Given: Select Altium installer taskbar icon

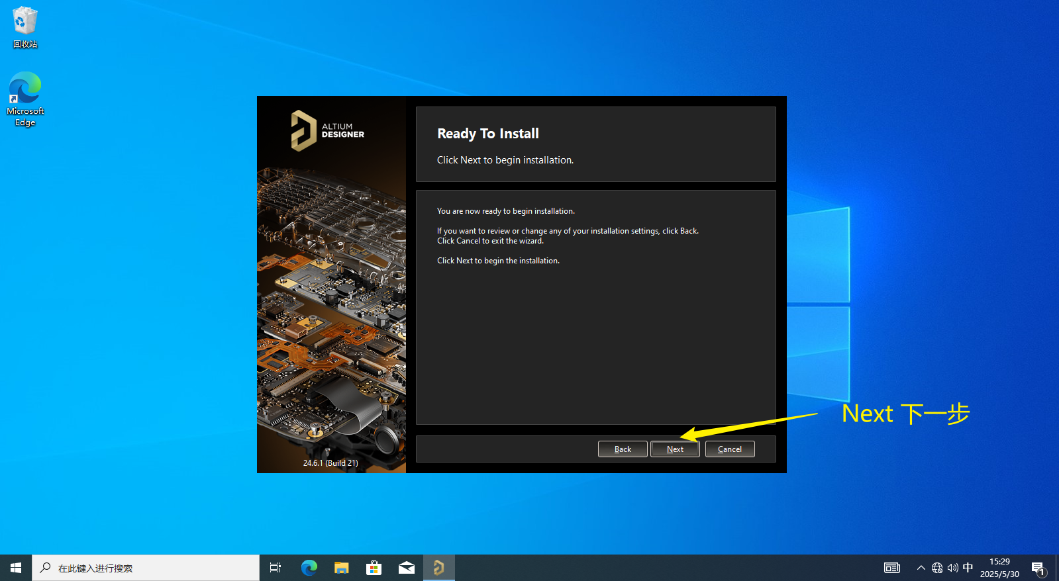Looking at the screenshot, I should tap(438, 568).
